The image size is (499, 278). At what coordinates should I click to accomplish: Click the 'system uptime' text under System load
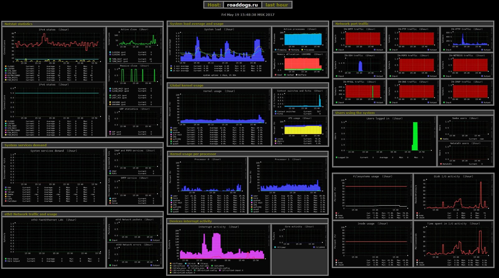click(x=220, y=75)
